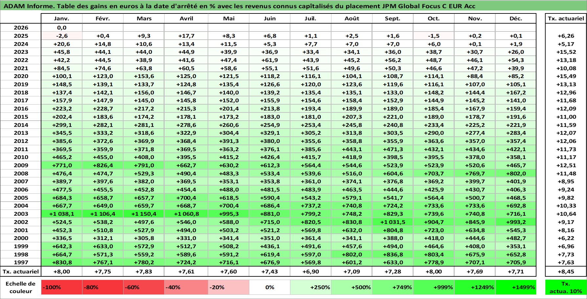Click the +167,2 cell in 2018 row
Viewport: 587px width, 299px height.
tap(516, 92)
